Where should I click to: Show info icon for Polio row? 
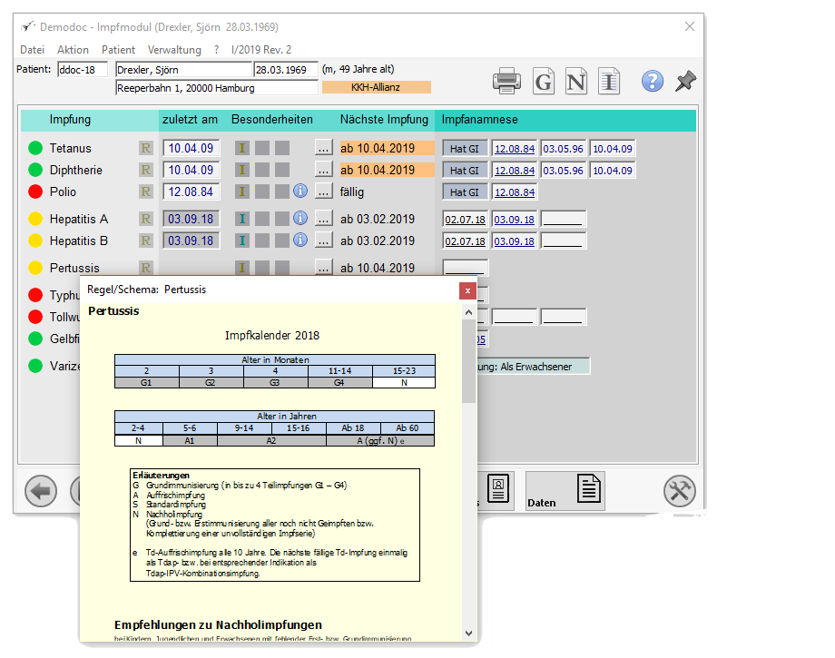(x=300, y=191)
